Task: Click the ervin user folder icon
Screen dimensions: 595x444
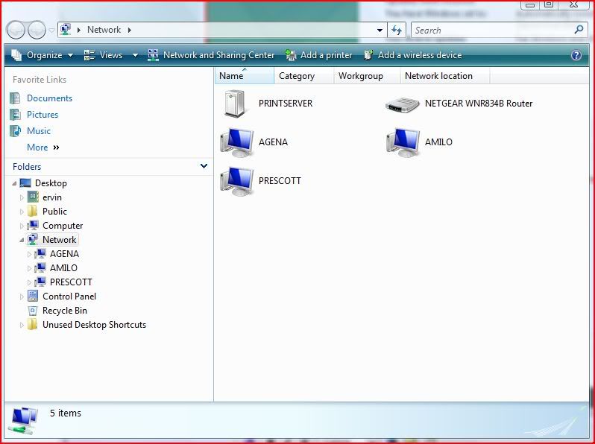Action: tap(33, 197)
